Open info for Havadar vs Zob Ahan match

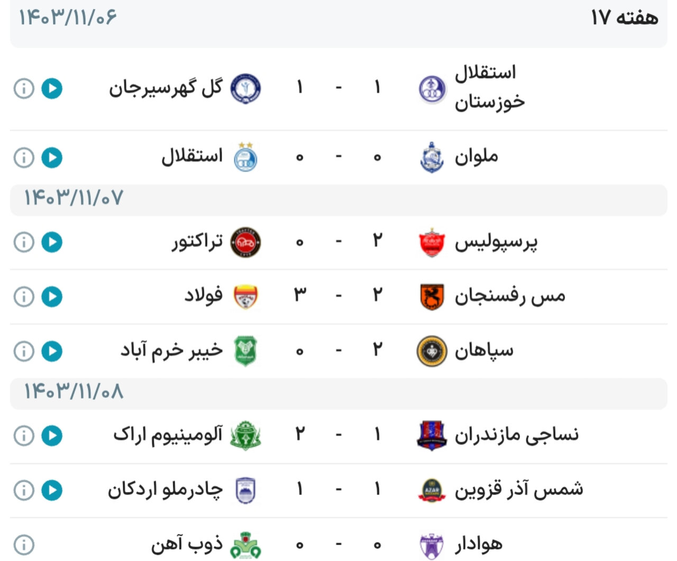pos(23,545)
